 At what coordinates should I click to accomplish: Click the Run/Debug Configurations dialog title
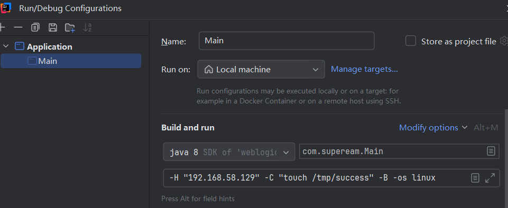pos(70,8)
